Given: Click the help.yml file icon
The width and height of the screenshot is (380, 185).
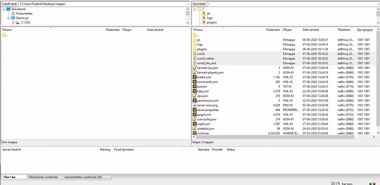Looking at the screenshot, I should (x=194, y=91).
